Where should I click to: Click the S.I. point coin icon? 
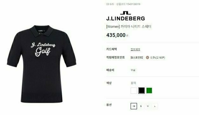point(147,58)
